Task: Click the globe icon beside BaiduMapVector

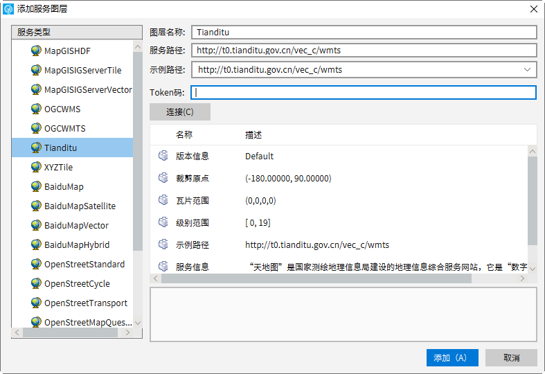Action: pyautogui.click(x=36, y=225)
